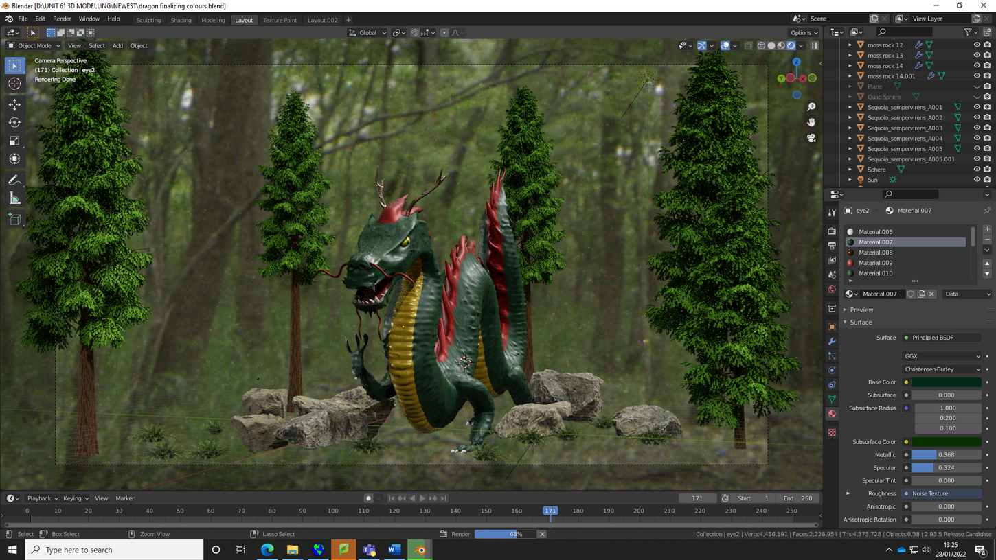Click the Base Color swatch of Material.007
Viewport: 996px width, 560px height.
tap(946, 382)
